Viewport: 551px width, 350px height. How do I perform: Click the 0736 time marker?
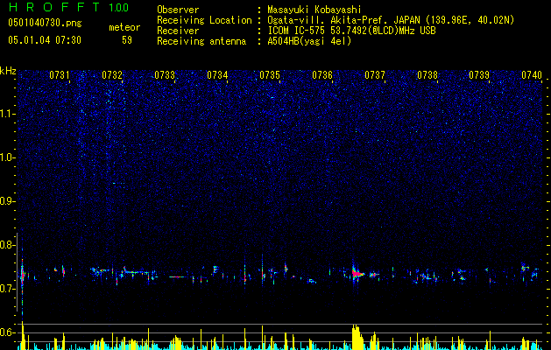click(x=322, y=74)
